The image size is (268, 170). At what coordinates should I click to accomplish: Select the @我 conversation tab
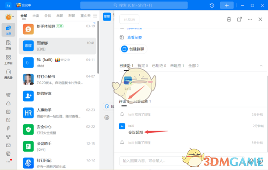(48, 16)
